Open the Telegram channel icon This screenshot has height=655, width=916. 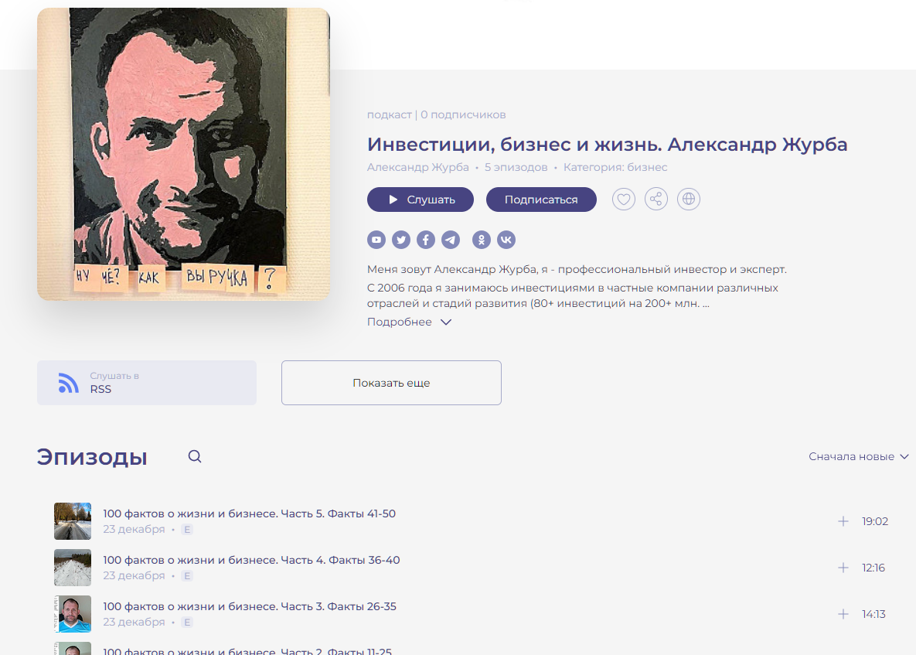451,240
